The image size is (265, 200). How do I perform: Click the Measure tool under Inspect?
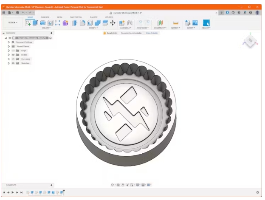(x=175, y=23)
